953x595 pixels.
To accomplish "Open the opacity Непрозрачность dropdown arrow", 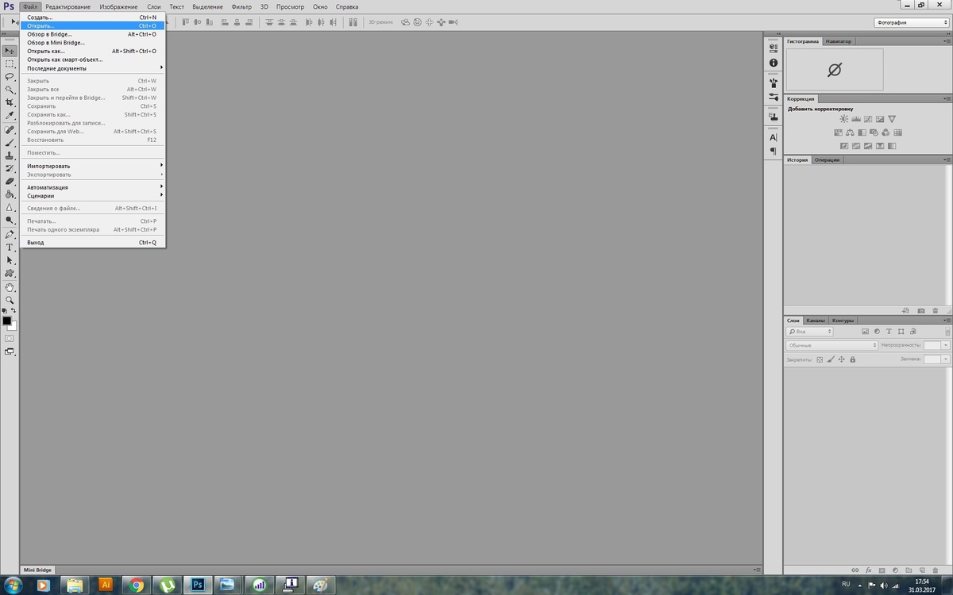I will coord(946,345).
